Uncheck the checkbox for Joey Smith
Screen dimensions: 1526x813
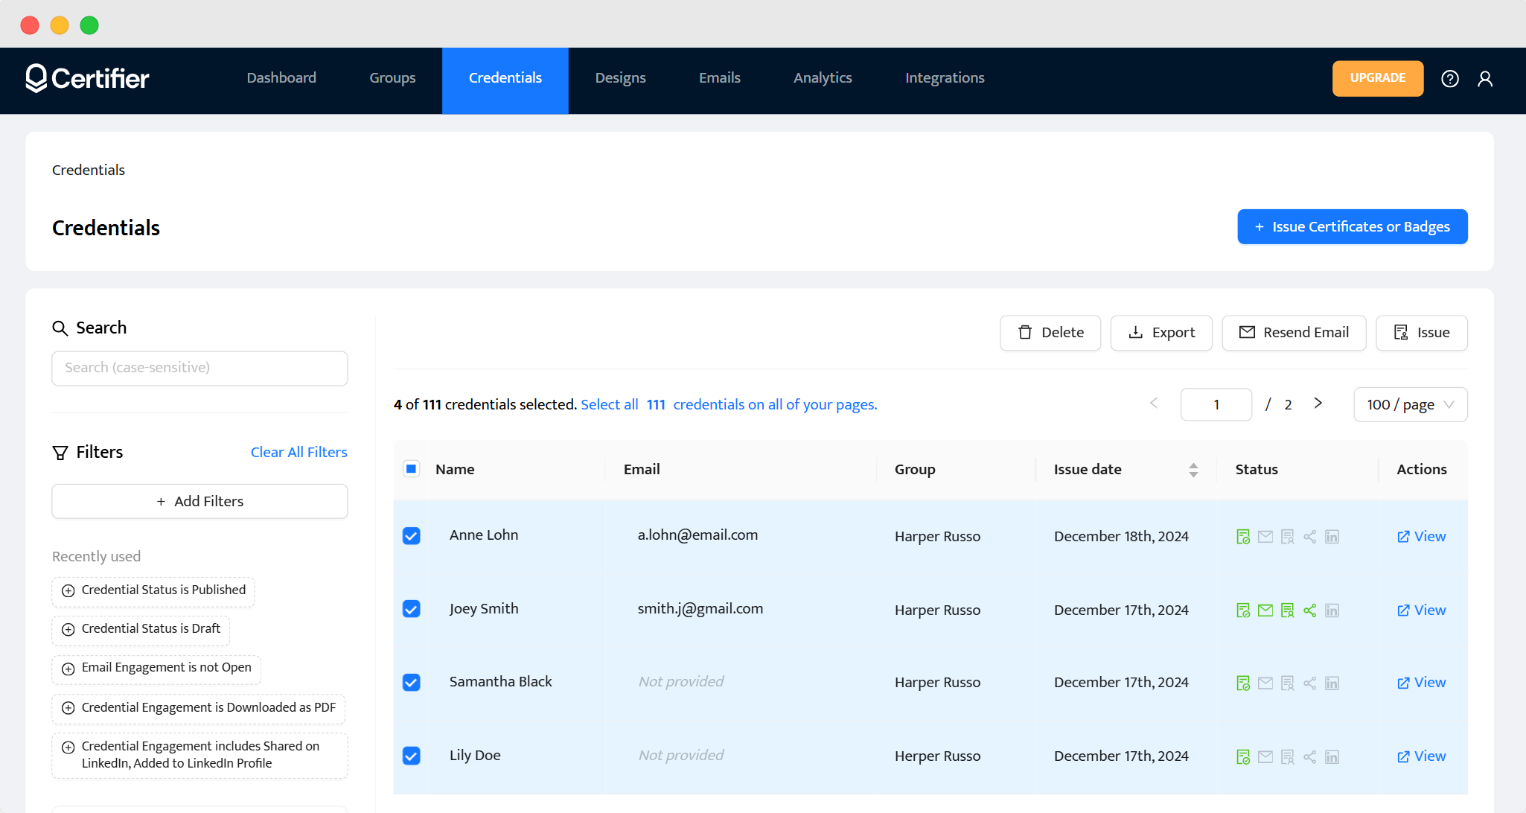coord(411,609)
